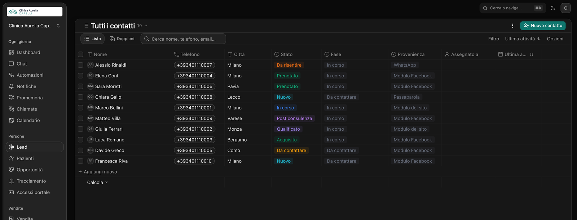577x220 pixels.
Task: Click Assegnato a column person icon
Action: click(x=447, y=54)
